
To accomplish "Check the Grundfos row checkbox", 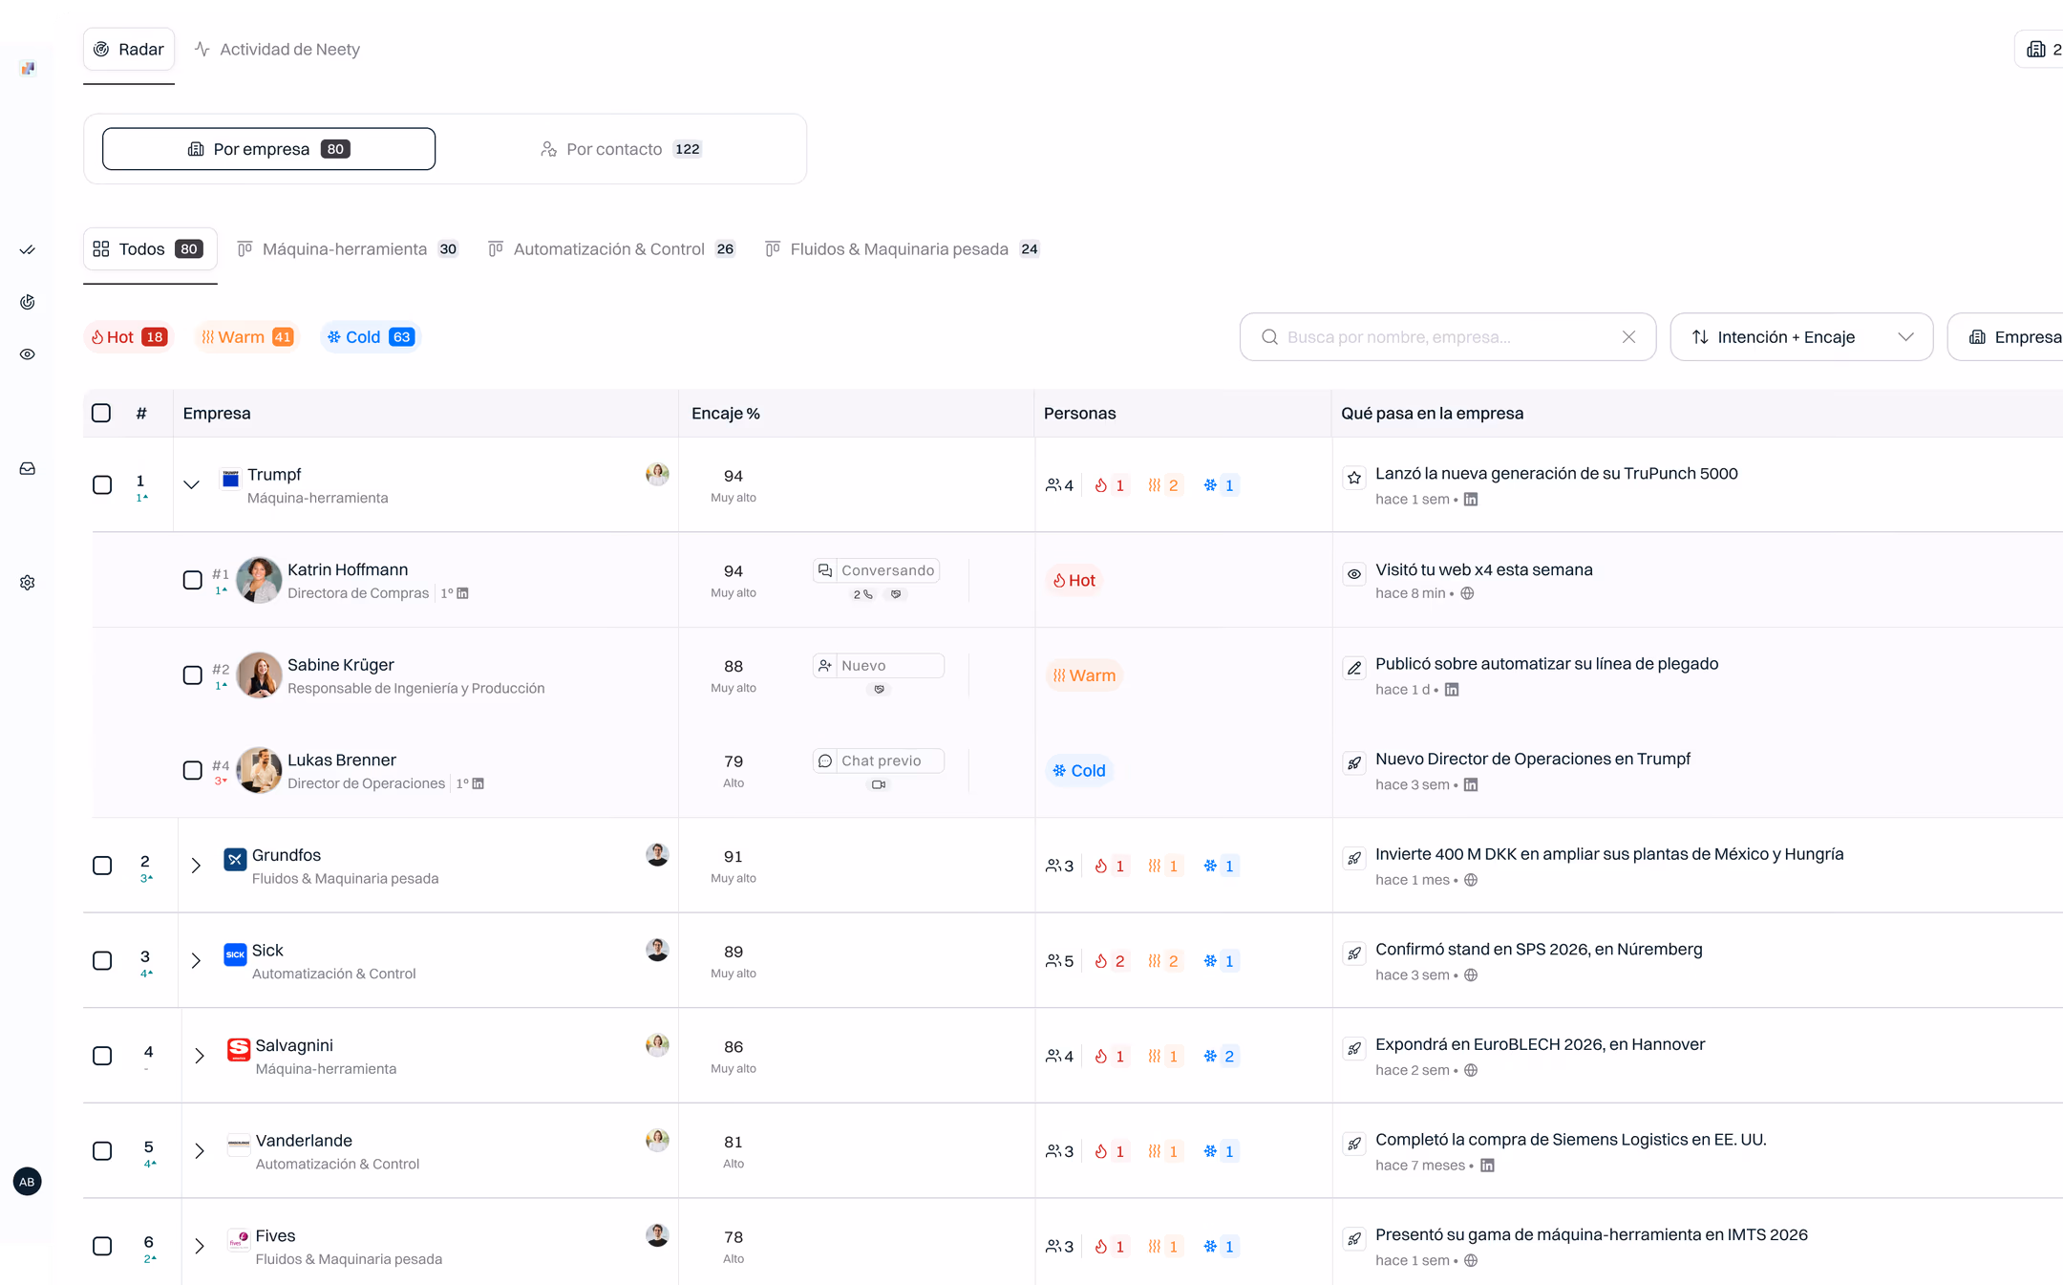I will pyautogui.click(x=102, y=866).
